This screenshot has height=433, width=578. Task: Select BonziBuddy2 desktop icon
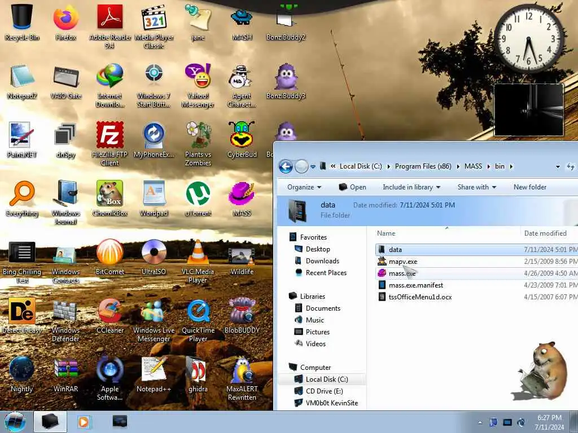pos(286,22)
